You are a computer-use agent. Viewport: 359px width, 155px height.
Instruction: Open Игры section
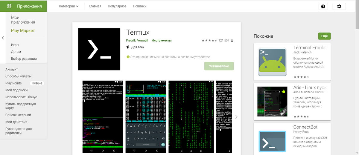tap(15, 45)
